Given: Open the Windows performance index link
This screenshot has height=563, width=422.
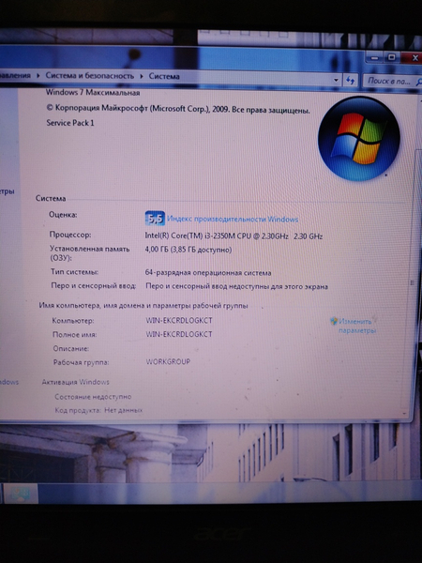Looking at the screenshot, I should (x=233, y=219).
